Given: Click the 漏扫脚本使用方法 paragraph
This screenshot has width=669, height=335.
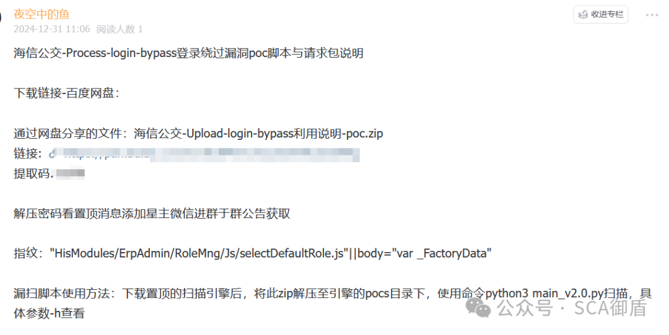Looking at the screenshot, I should [333, 303].
